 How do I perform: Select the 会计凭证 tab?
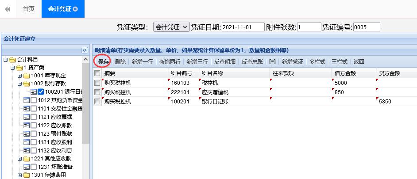point(59,9)
